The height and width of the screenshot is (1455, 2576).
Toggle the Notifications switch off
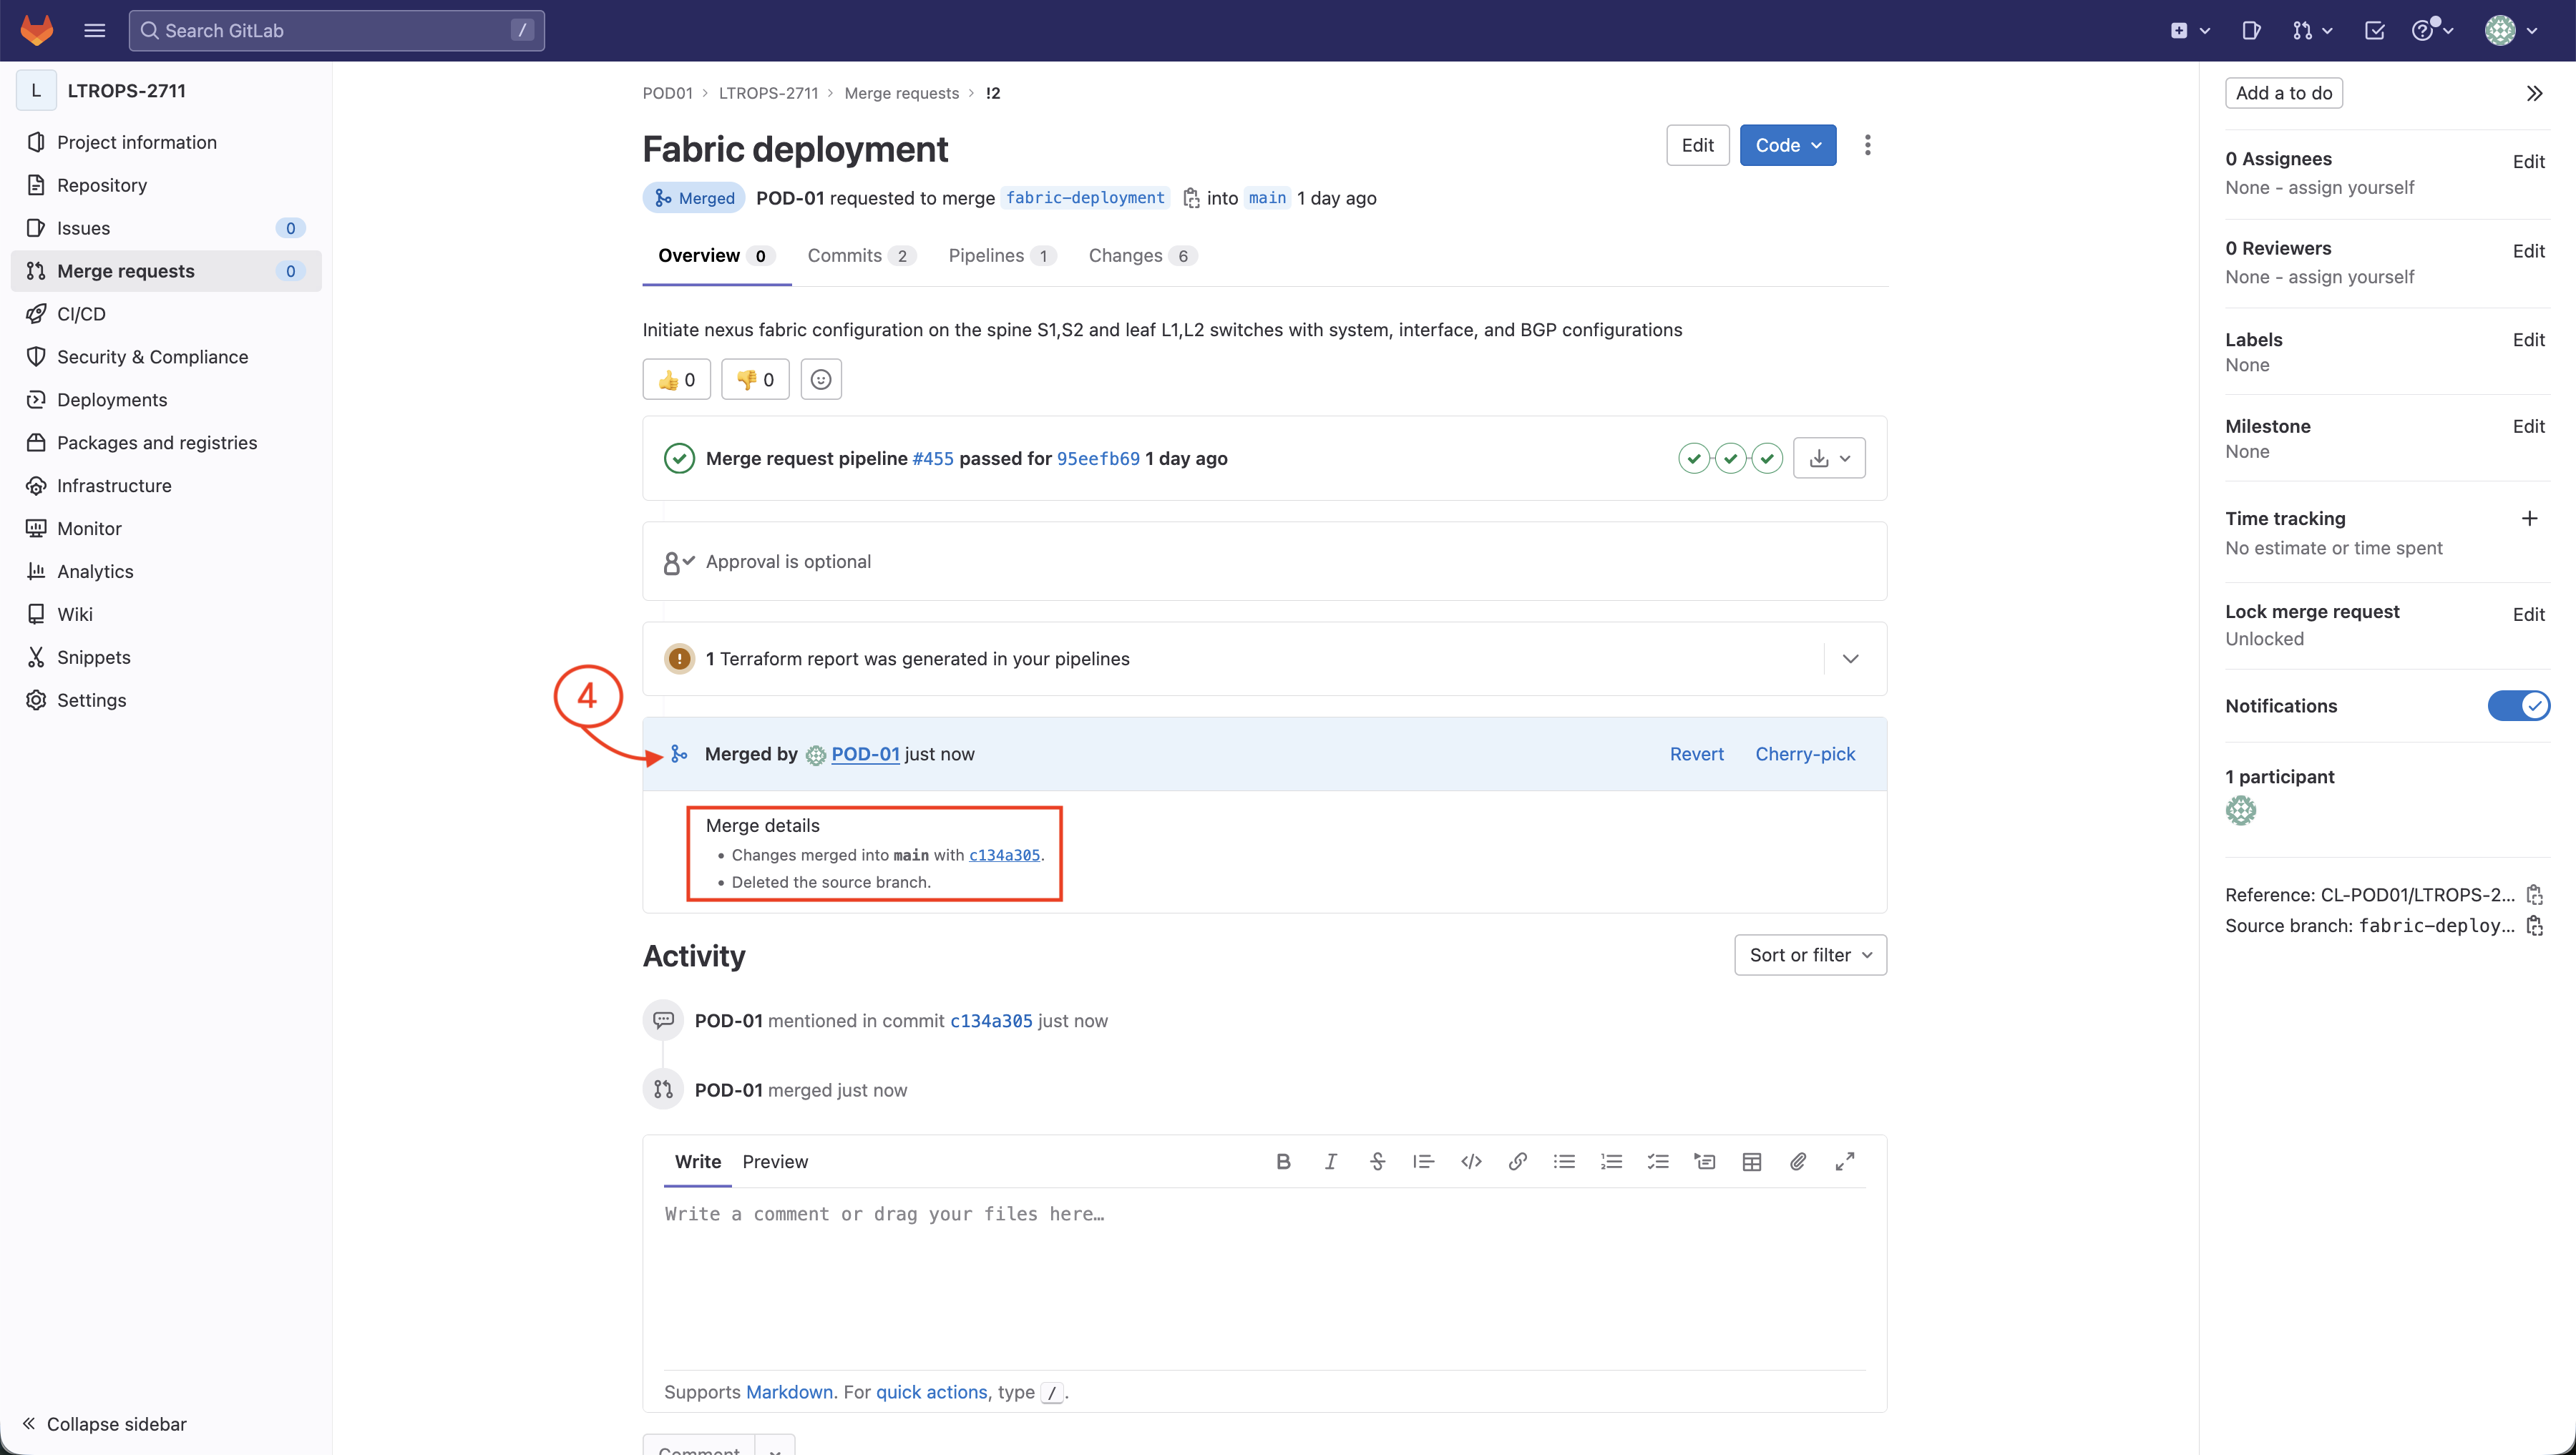pyautogui.click(x=2518, y=706)
